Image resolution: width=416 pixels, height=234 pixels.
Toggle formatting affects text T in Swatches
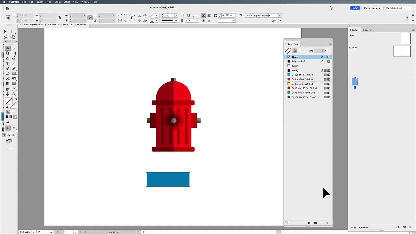299,51
